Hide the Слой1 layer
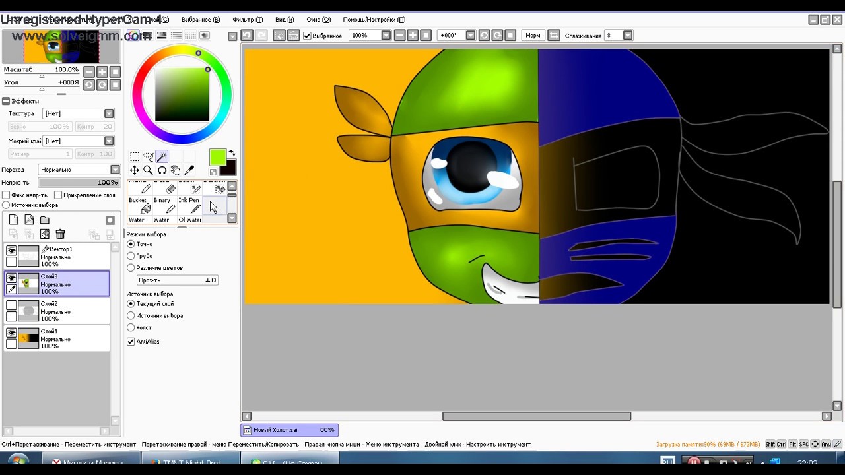 click(x=11, y=333)
